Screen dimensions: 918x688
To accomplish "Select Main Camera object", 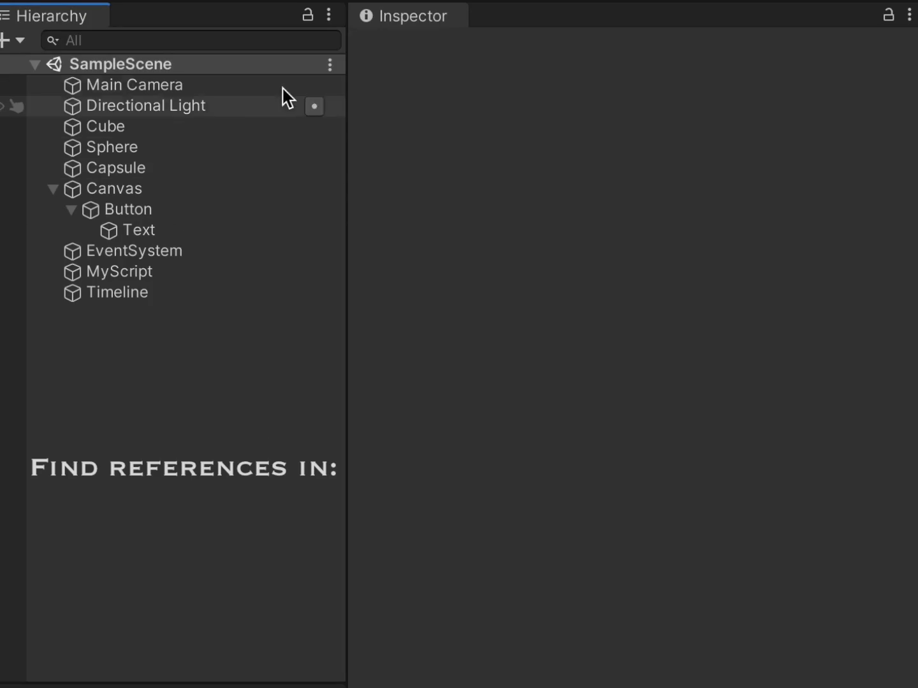I will pos(135,85).
